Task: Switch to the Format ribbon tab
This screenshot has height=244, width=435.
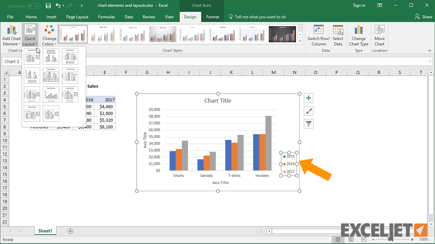Action: 212,17
